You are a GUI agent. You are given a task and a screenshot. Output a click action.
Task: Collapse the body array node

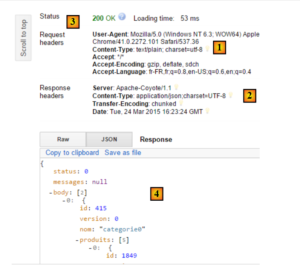coord(51,193)
